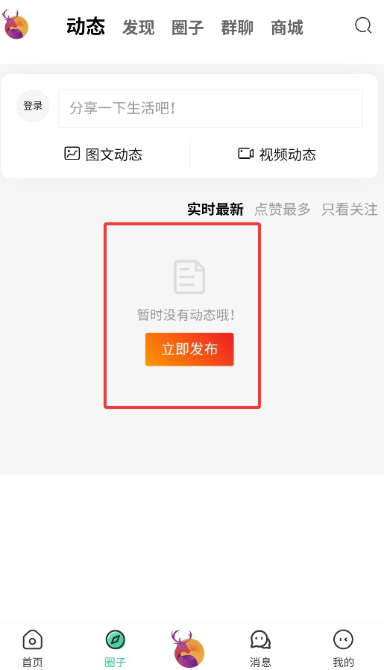
Task: Switch to the 发现 tab
Action: (x=139, y=28)
